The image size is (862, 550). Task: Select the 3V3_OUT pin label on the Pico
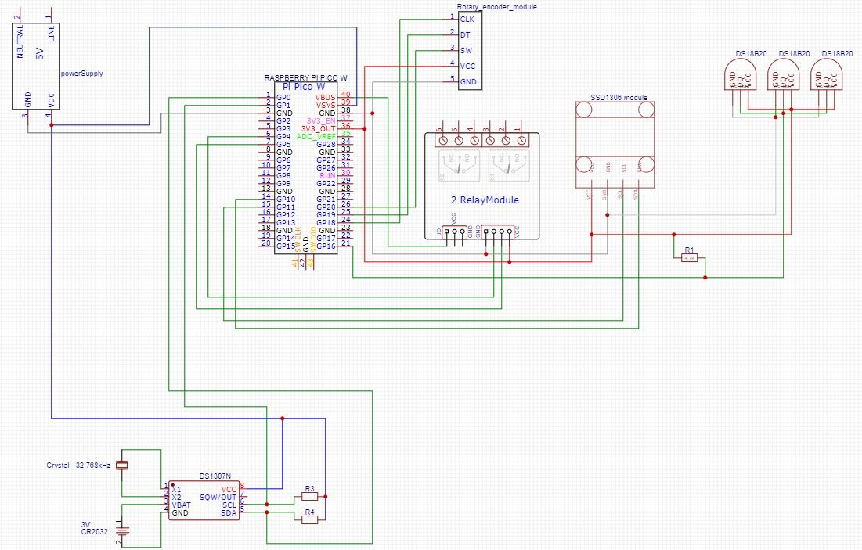(319, 128)
